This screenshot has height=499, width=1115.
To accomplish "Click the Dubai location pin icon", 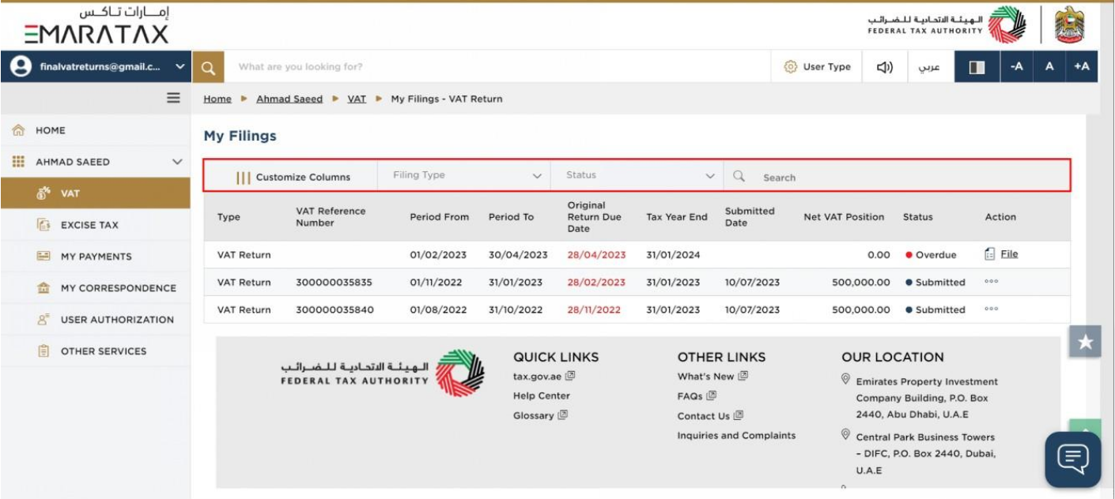I will click(845, 435).
